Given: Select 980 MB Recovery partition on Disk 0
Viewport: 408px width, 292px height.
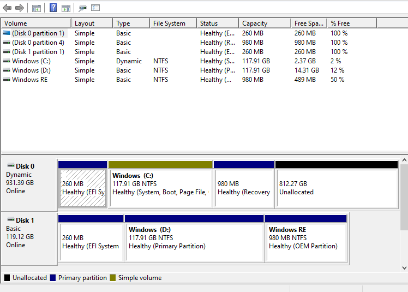Looking at the screenshot, I should pos(244,184).
